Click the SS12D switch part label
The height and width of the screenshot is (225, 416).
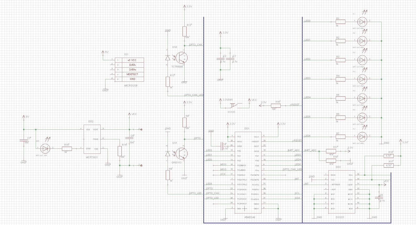point(231,112)
